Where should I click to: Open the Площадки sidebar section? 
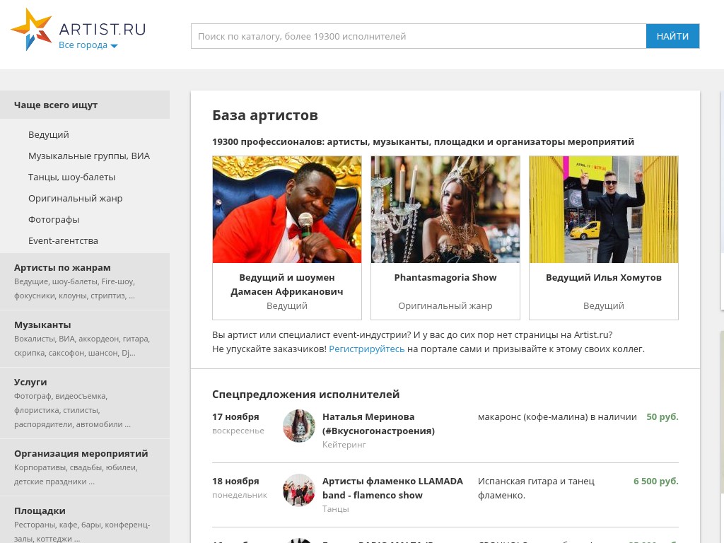(x=85, y=520)
